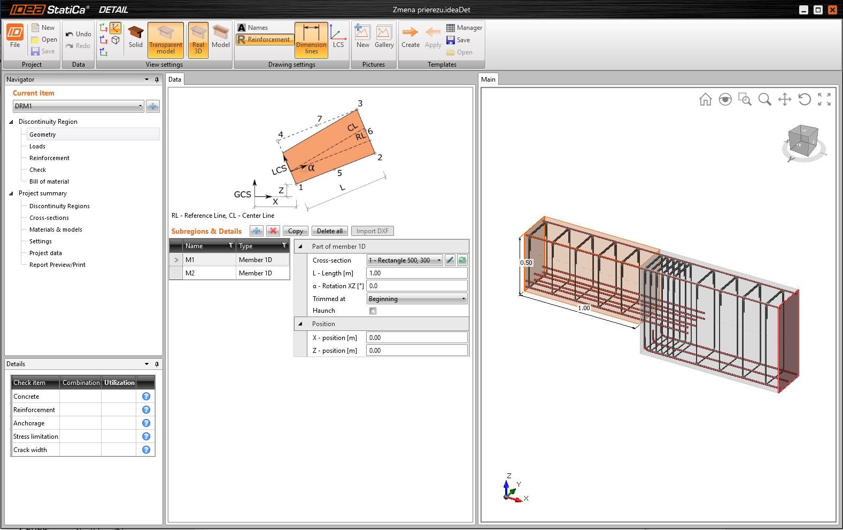Click the add subregion plus icon
Image resolution: width=843 pixels, height=530 pixels.
point(257,231)
